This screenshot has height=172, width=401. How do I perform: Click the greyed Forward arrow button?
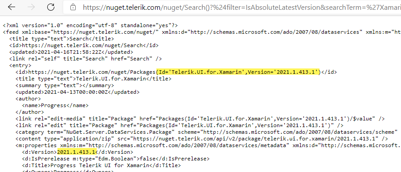coord(31,7)
